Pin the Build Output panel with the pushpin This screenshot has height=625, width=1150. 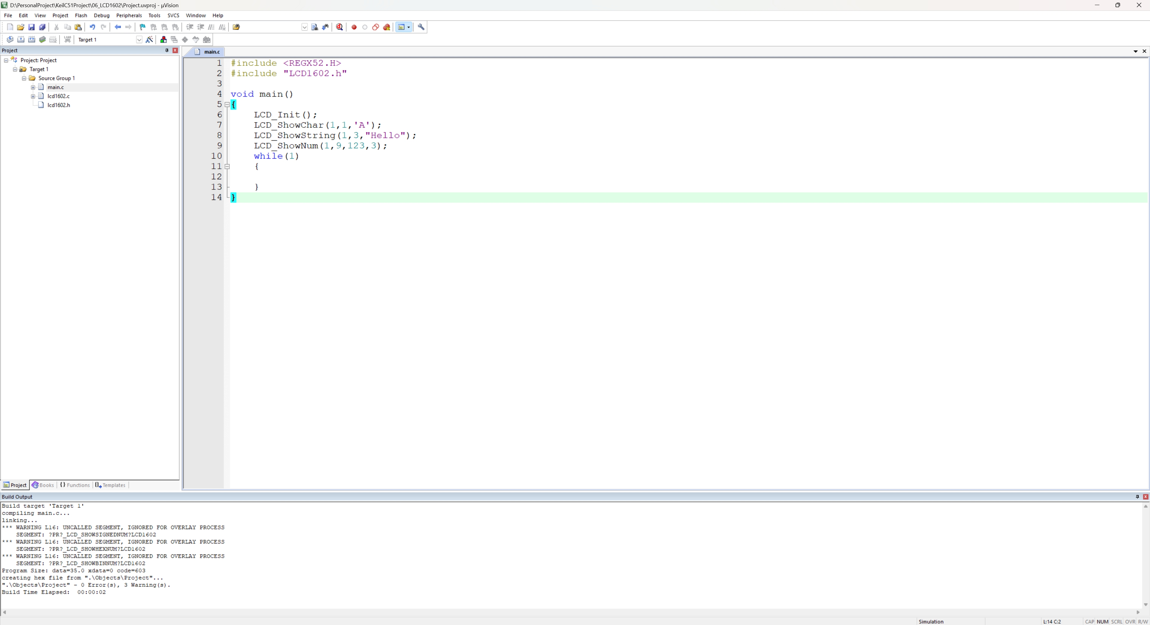point(1137,497)
